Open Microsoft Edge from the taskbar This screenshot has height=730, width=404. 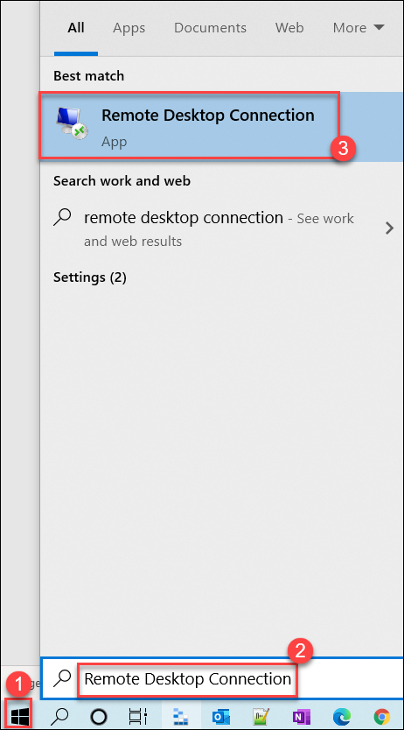point(342,716)
